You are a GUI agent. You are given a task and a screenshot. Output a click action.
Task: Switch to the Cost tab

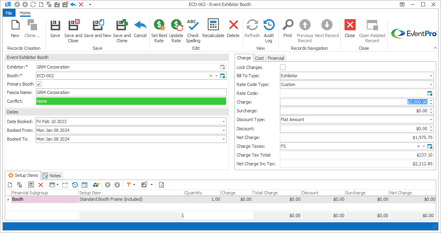click(x=259, y=58)
